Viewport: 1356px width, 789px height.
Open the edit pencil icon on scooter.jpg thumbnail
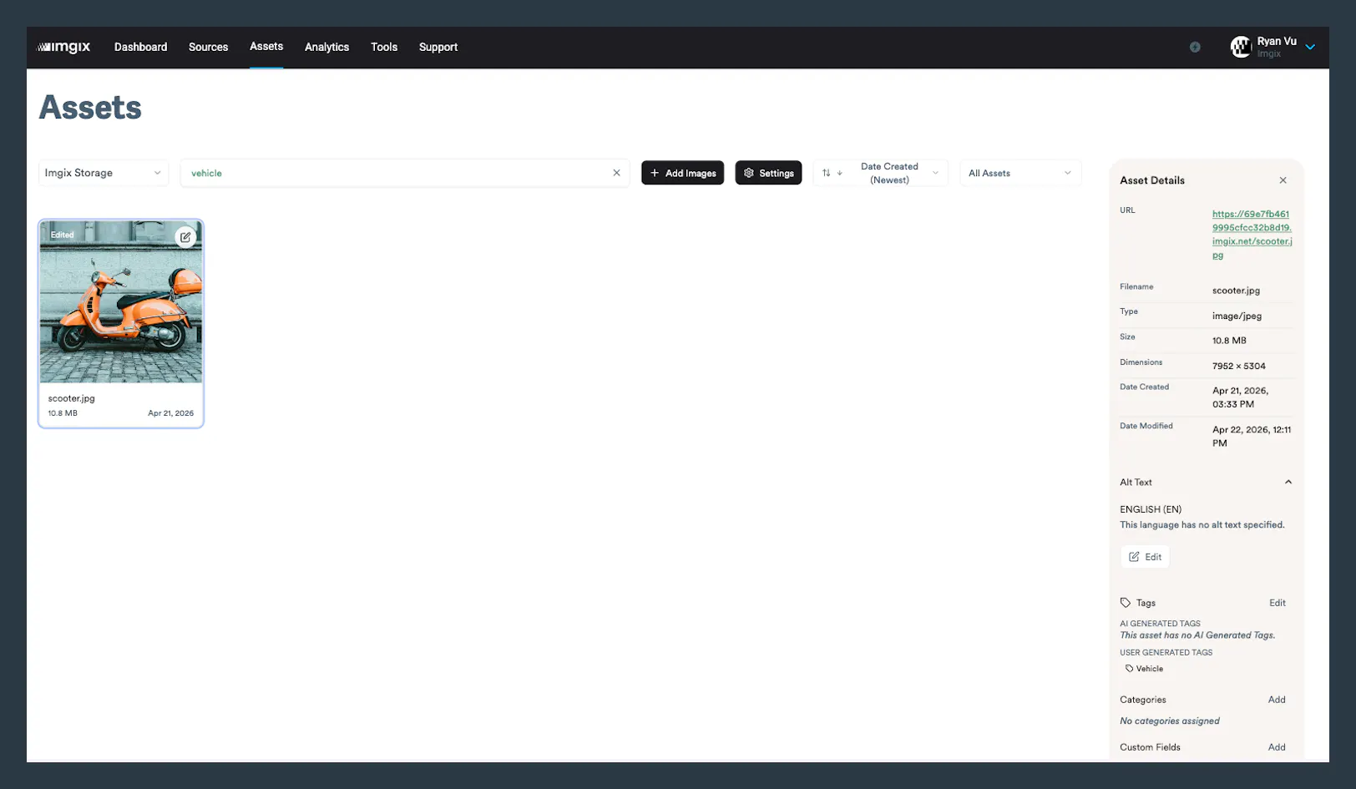pos(185,237)
